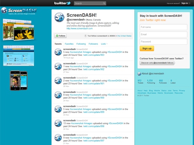194x145 pixels.
Task: Click the 692 Followers count
Action: [x=163, y=81]
